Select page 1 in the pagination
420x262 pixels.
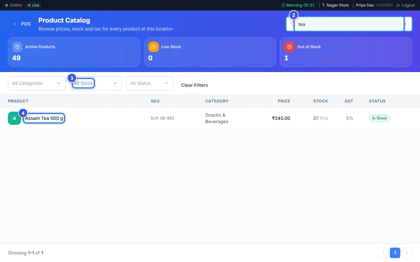point(395,253)
